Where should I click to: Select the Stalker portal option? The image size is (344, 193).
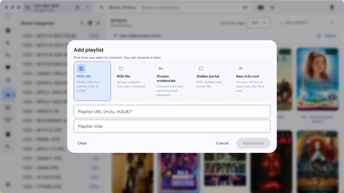212,81
